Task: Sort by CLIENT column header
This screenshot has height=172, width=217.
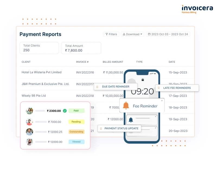Action: (26, 62)
